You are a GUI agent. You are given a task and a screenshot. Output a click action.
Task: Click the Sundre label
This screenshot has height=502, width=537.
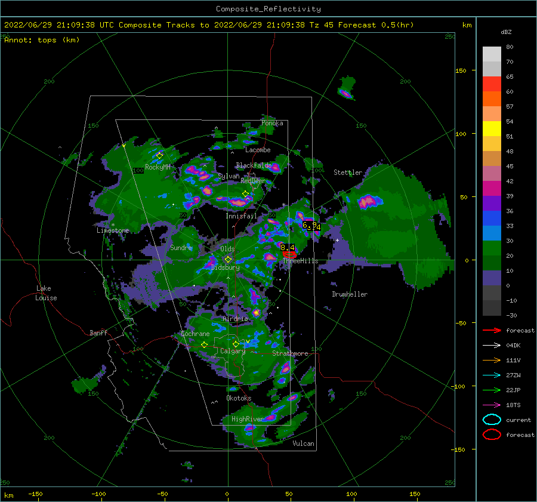[181, 248]
